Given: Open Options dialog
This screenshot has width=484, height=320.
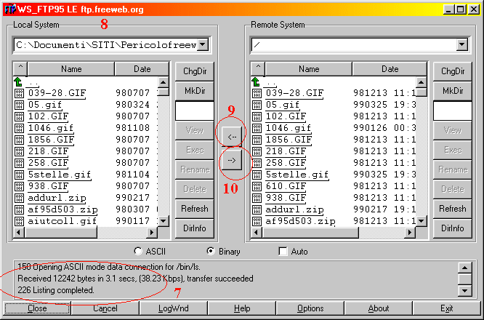Looking at the screenshot, I should tap(310, 308).
